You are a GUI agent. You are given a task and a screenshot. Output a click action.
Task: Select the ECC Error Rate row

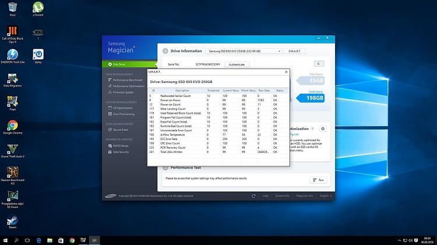click(x=218, y=139)
